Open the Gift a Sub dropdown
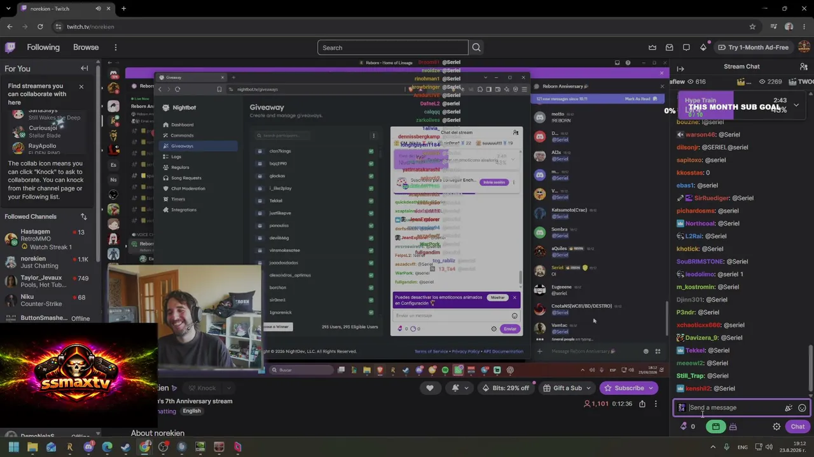Image resolution: width=814 pixels, height=457 pixels. 567,388
